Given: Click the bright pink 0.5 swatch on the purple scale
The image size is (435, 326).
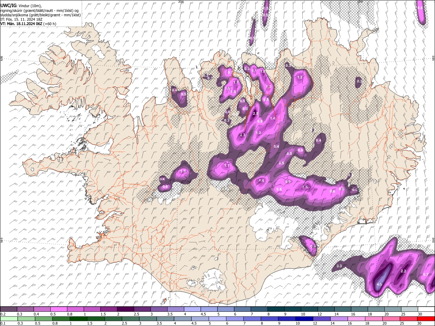Looking at the screenshot, I should [58, 309].
